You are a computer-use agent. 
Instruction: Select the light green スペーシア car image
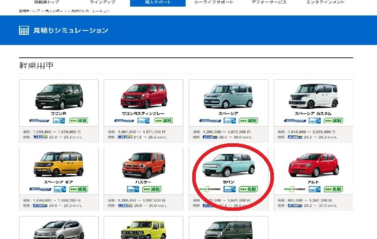click(x=228, y=96)
